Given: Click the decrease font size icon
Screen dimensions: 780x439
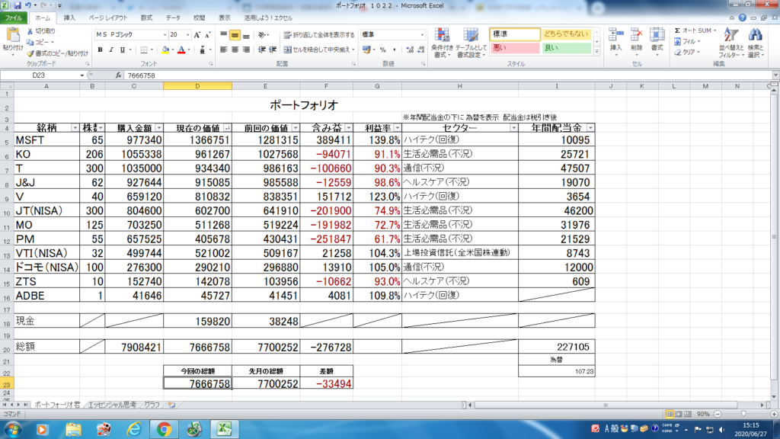Looking at the screenshot, I should 208,35.
